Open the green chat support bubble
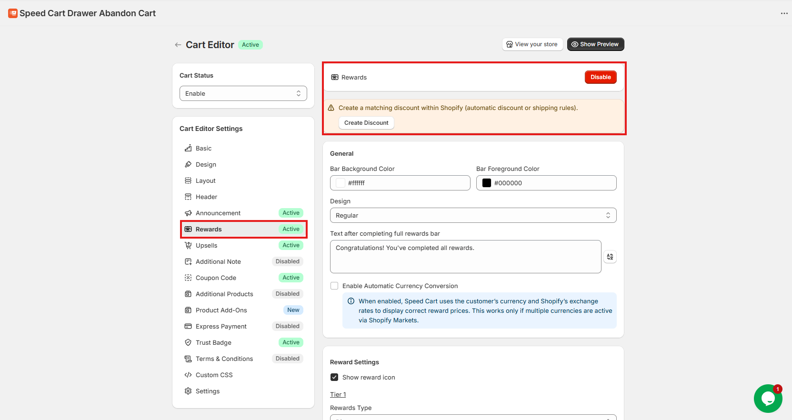Screen dimensions: 792x420 [x=767, y=399]
